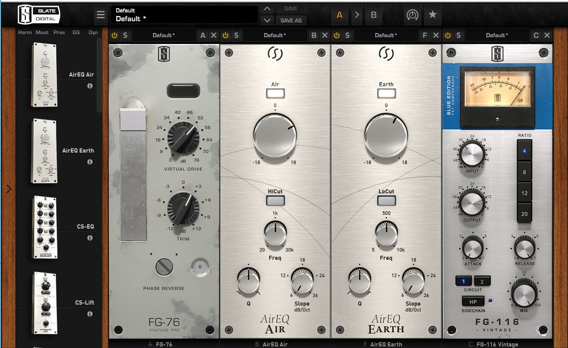This screenshot has width=568, height=348.
Task: Click the Phase Reverse screw switch
Action: tap(164, 267)
